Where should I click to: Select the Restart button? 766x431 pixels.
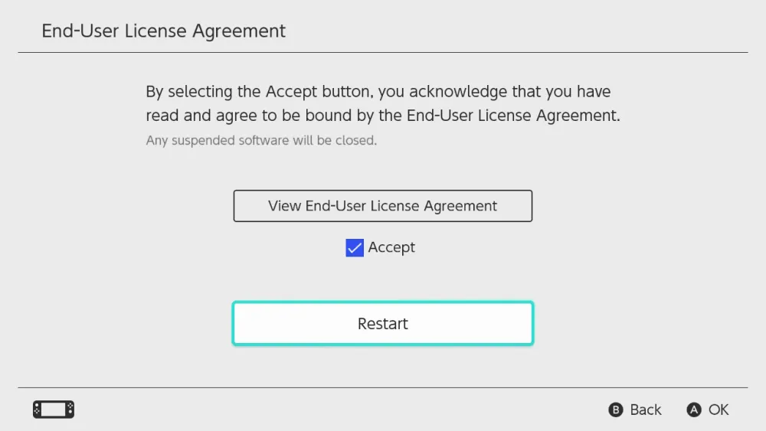pyautogui.click(x=382, y=323)
